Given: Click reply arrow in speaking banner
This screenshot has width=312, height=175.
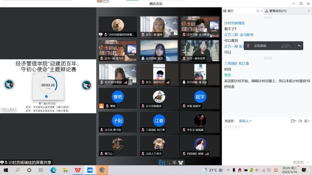Looking at the screenshot, I should coord(299,46).
